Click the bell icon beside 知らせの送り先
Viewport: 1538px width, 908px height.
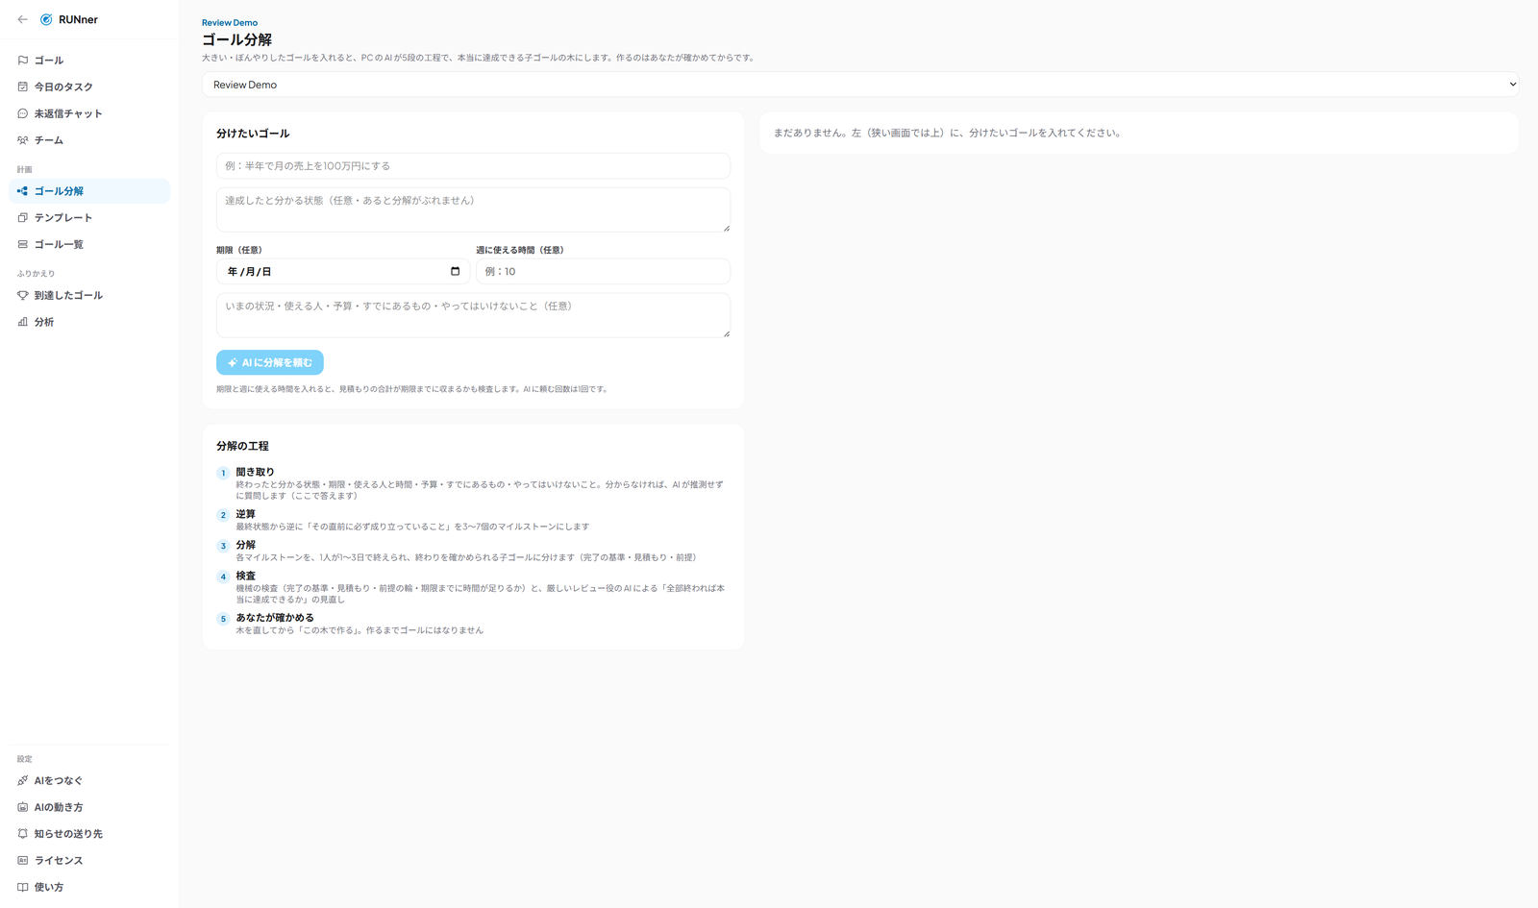[23, 834]
